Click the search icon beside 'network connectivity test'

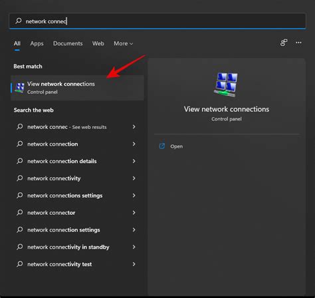point(20,264)
